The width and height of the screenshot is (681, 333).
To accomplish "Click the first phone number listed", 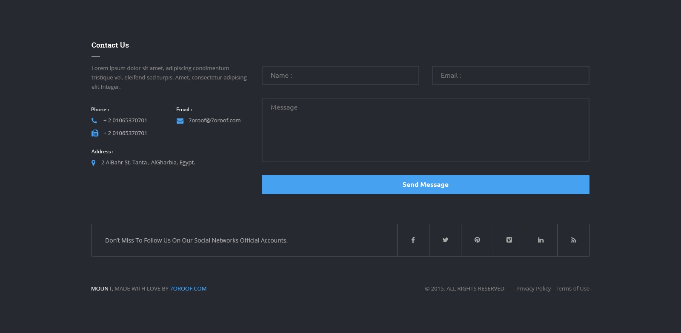I will point(125,121).
